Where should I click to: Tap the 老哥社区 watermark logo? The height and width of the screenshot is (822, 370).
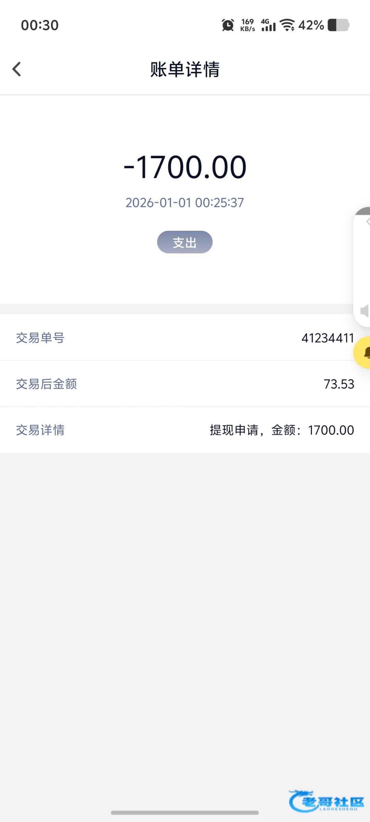point(326,801)
